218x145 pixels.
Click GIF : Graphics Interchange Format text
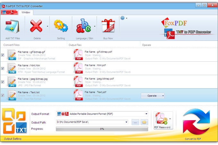pyautogui.click(x=37, y=58)
